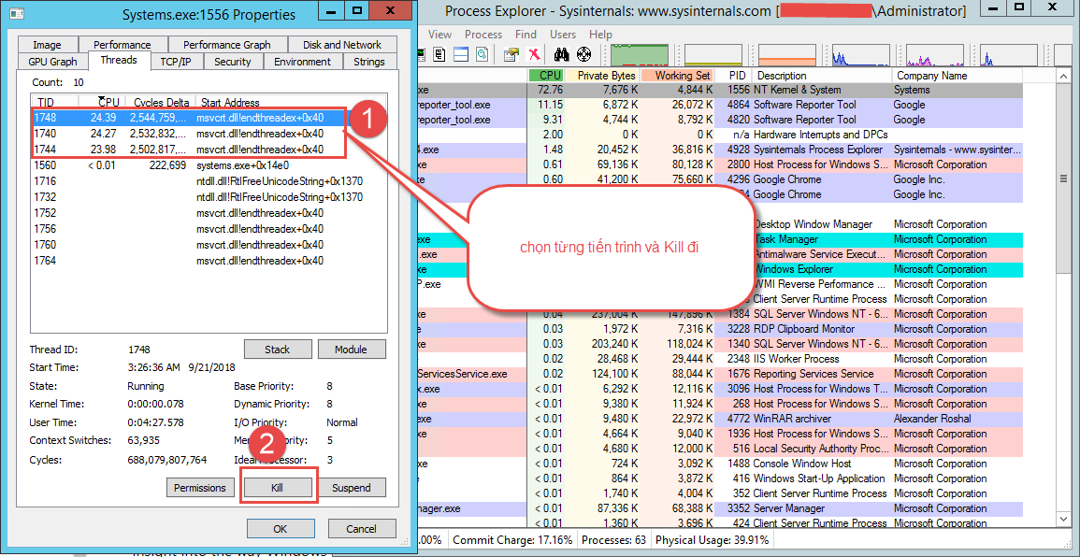Select Software Reporter Tool row with PID 4864
The width and height of the screenshot is (1080, 557).
[720, 105]
